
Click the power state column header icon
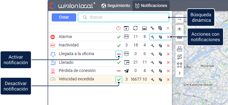click(x=118, y=28)
